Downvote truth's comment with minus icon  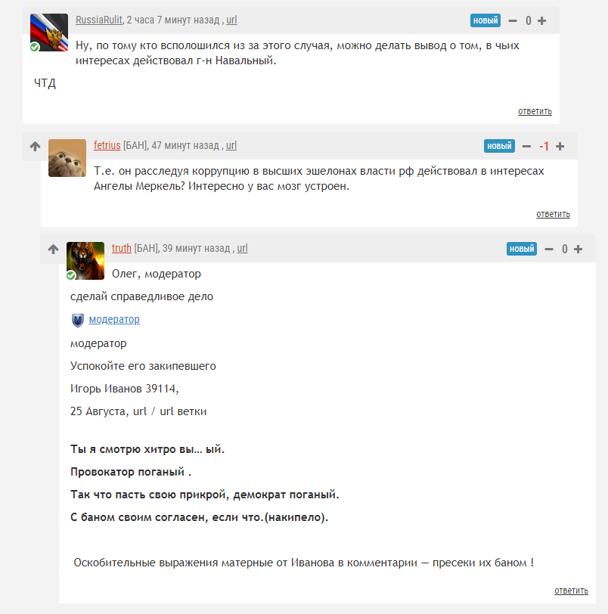click(x=549, y=249)
